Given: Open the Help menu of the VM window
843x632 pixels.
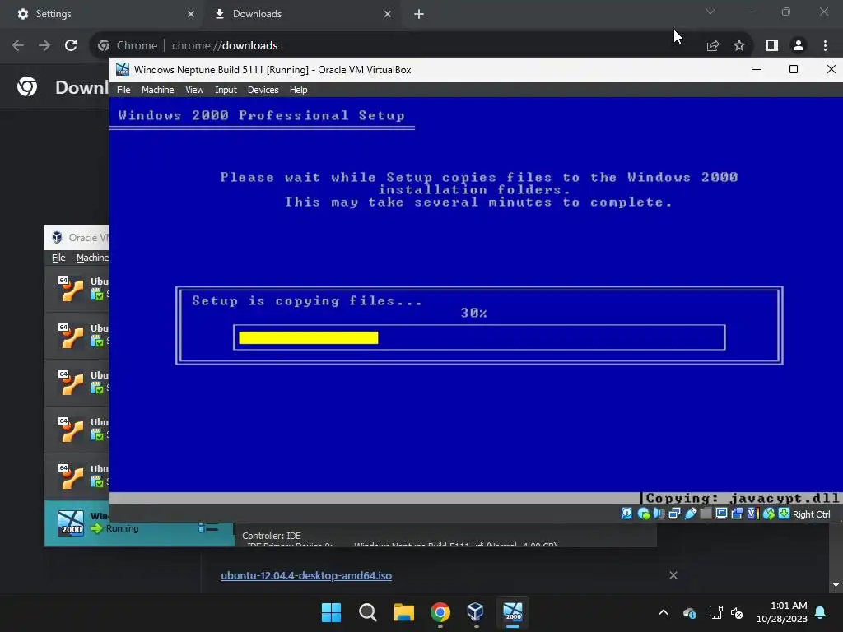Looking at the screenshot, I should pos(298,90).
